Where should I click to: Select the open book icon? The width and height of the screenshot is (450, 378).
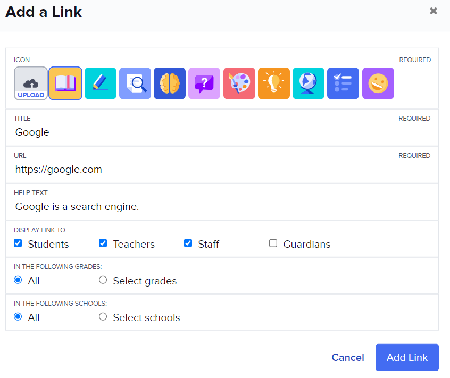(x=65, y=83)
